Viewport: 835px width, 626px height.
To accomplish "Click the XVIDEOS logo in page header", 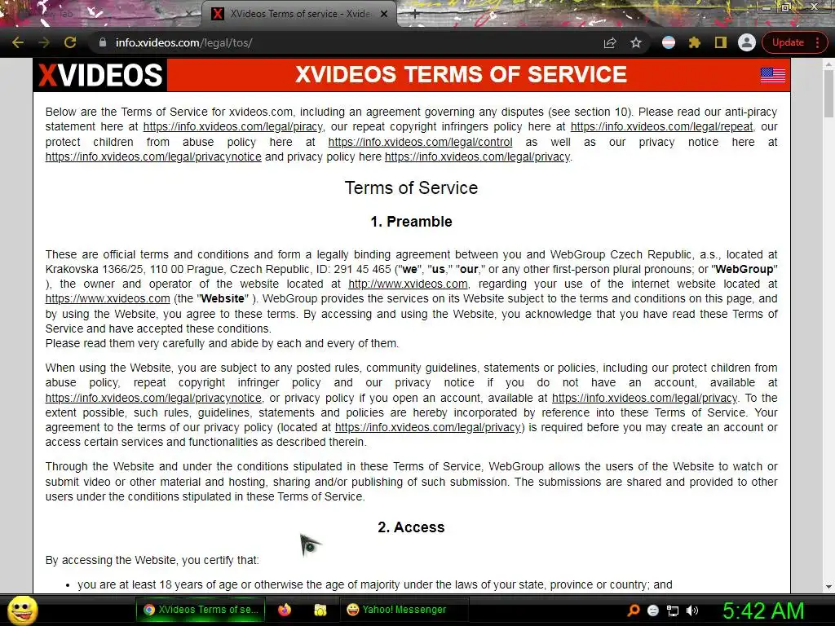I will (x=100, y=75).
